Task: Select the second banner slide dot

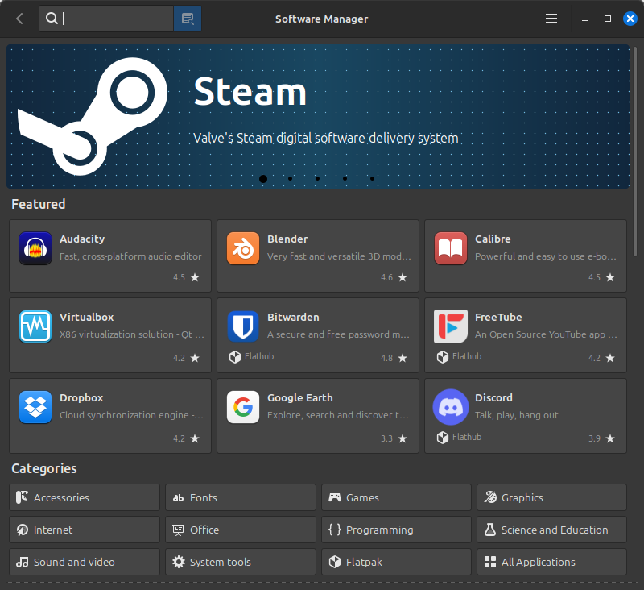Action: click(x=291, y=178)
